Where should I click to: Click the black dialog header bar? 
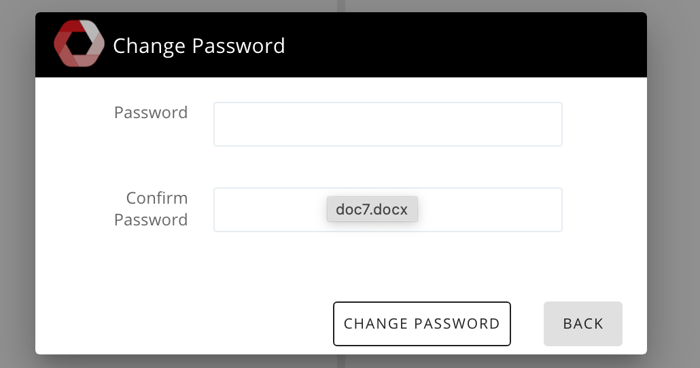pos(341,45)
